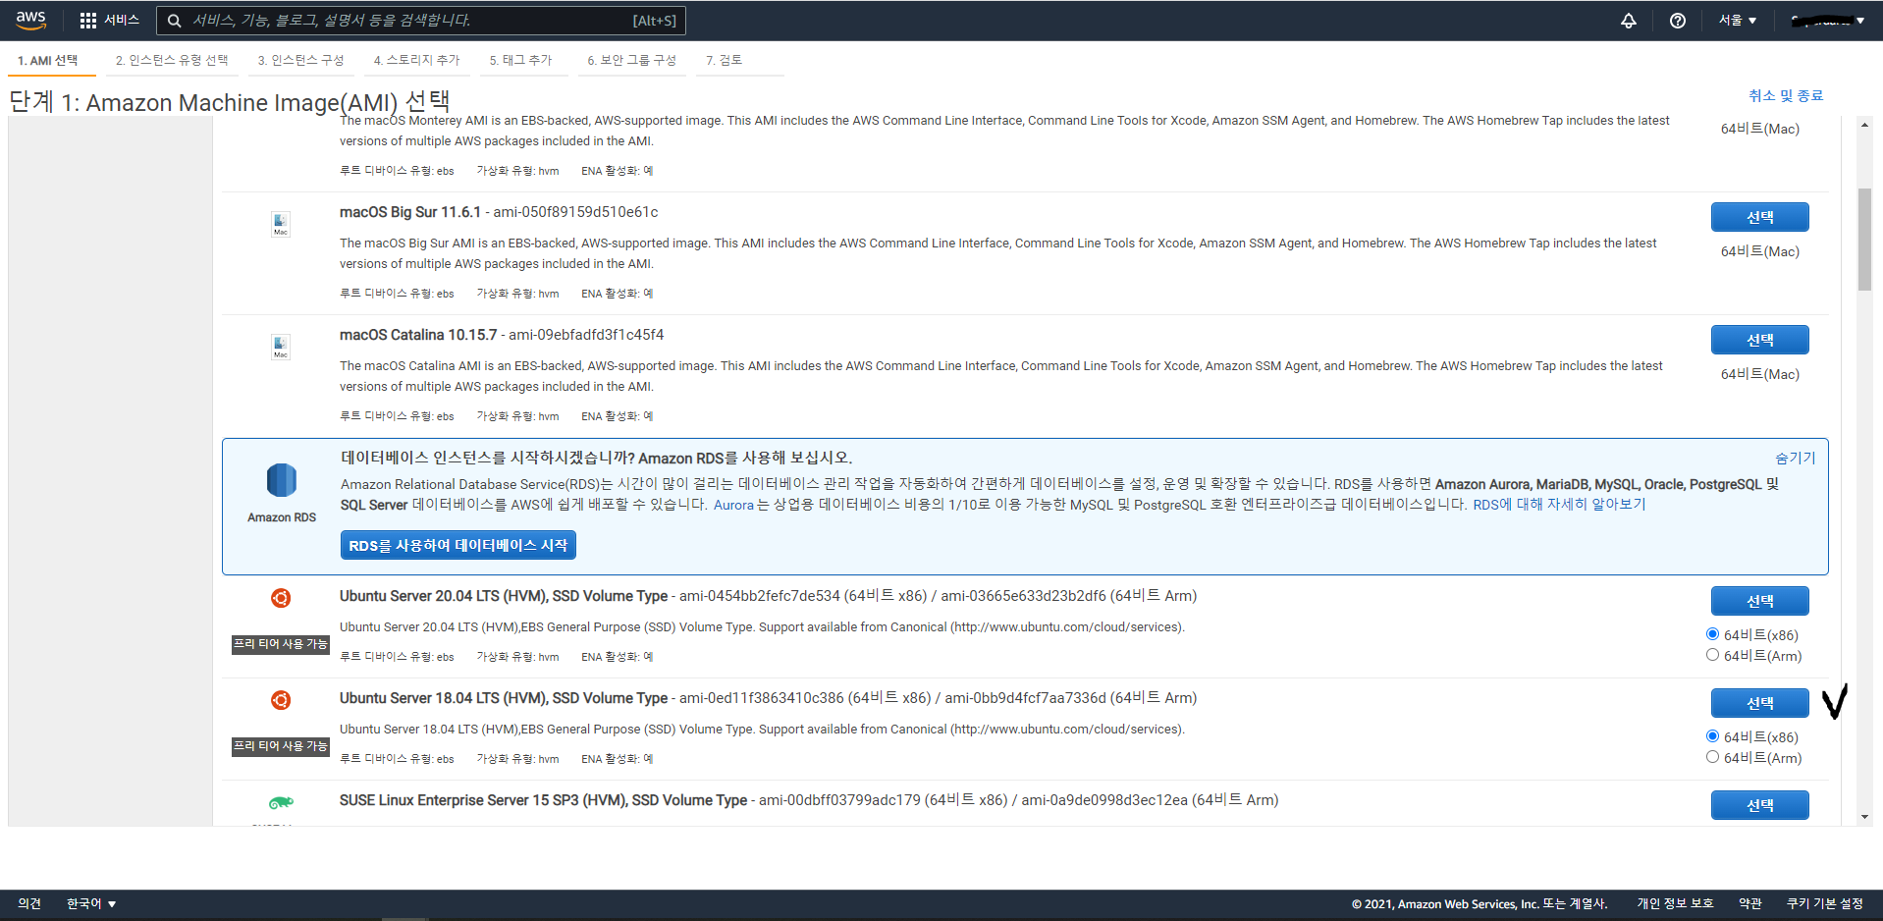Image resolution: width=1883 pixels, height=921 pixels.
Task: Open cookie preferences footer link
Action: (x=1824, y=903)
